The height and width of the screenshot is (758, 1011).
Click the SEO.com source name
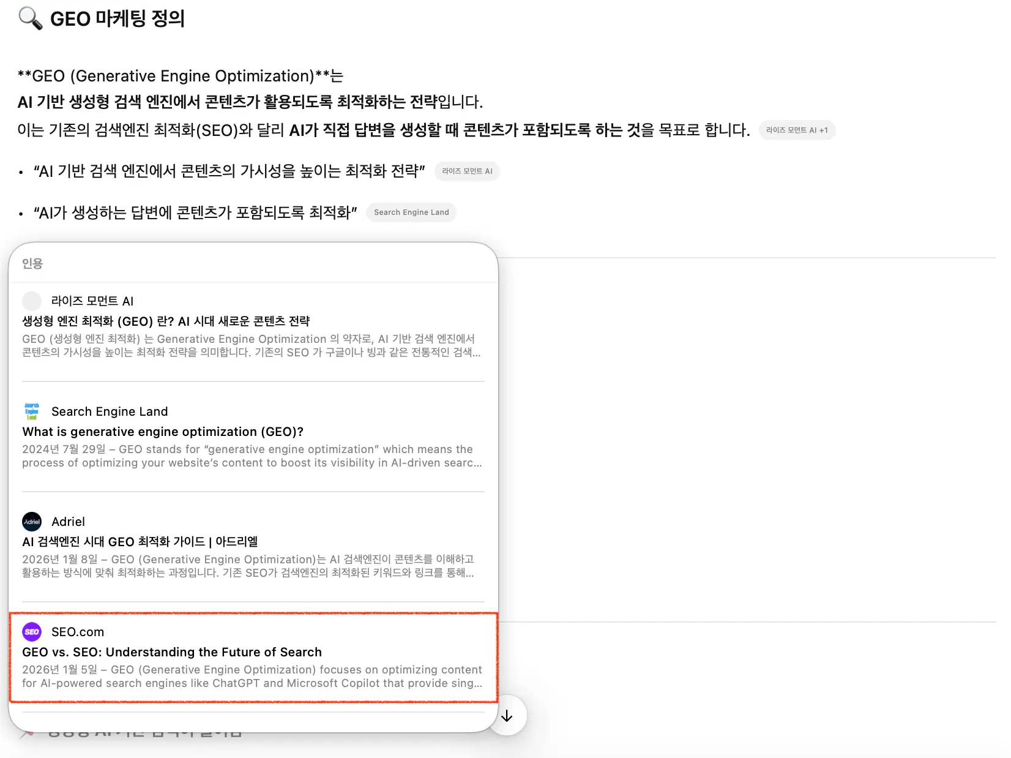pos(78,632)
